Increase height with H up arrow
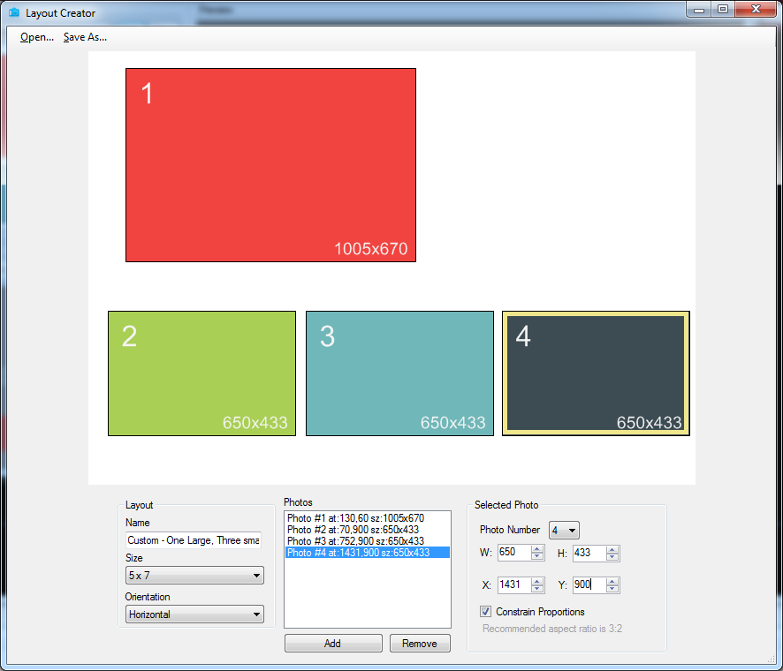Screen dimensions: 783x671 (x=612, y=549)
